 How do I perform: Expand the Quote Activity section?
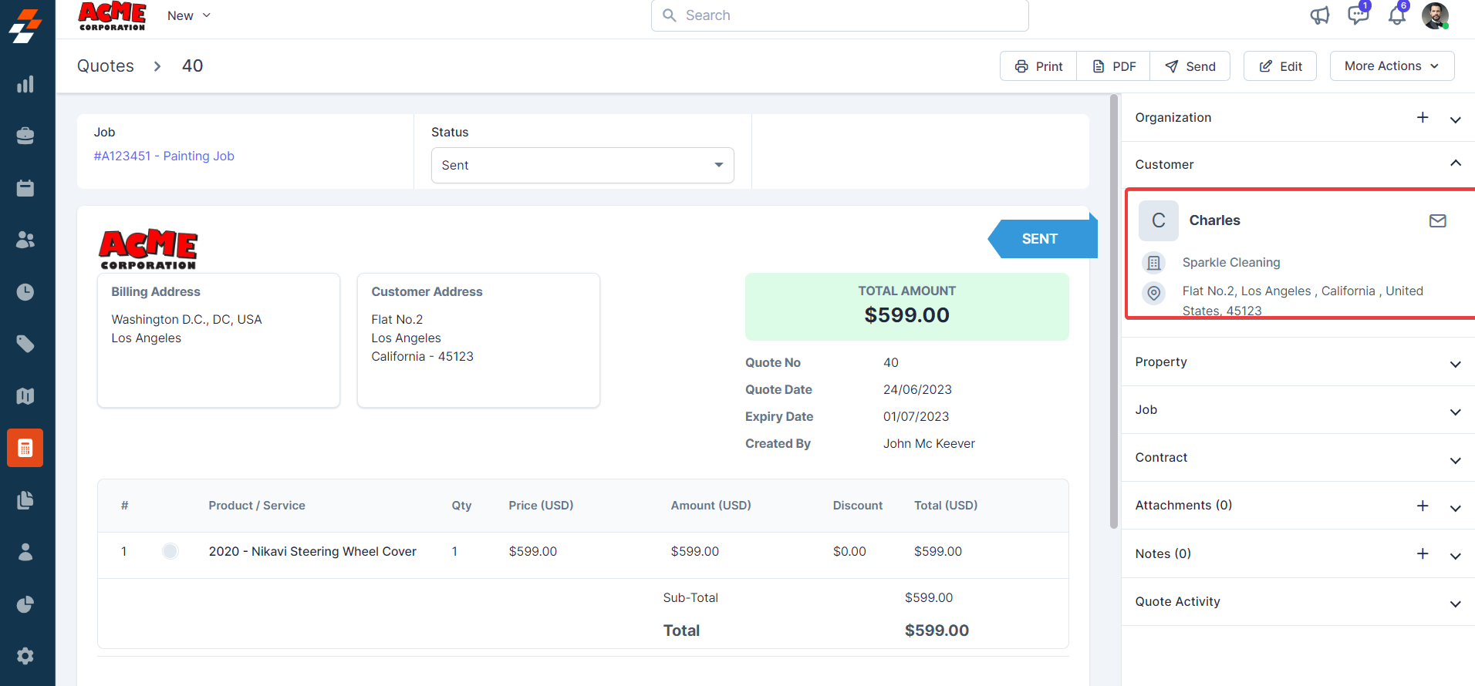pyautogui.click(x=1455, y=603)
